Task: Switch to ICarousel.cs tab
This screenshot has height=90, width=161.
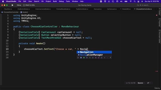Action: tap(98, 9)
